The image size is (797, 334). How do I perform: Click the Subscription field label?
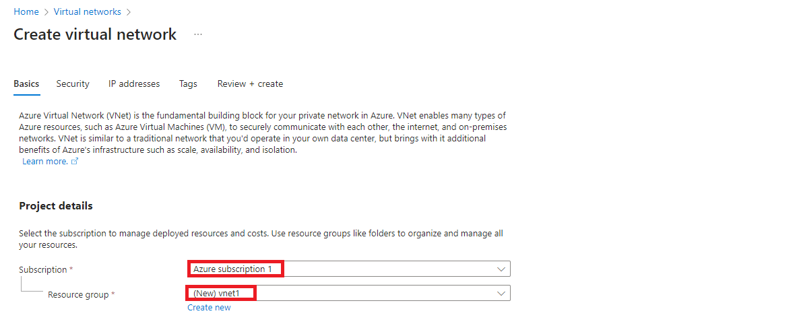coord(44,270)
